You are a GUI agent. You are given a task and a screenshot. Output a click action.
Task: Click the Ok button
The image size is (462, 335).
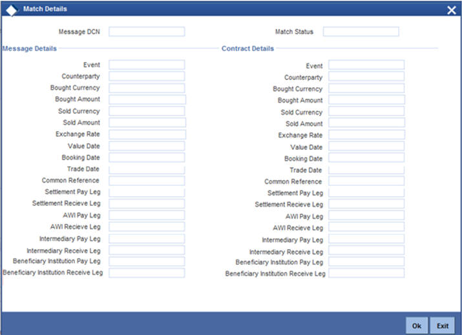417,325
